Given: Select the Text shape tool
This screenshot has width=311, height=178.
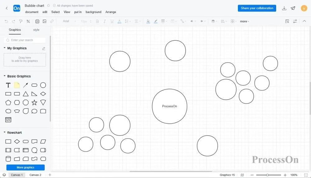Looking at the screenshot, I should point(8,85).
